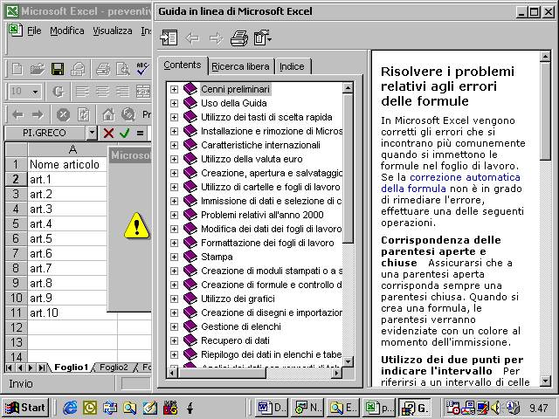Click Align Right icon in Excel
Viewport: 559px width, 419px height.
tap(123, 92)
